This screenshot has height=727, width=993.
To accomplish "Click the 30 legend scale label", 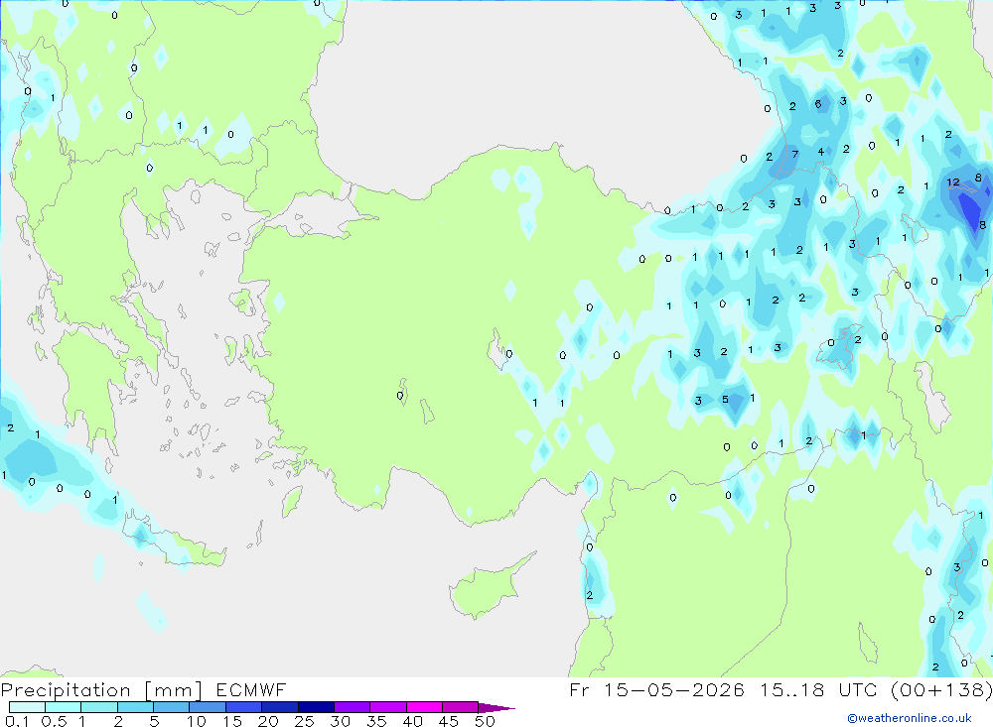I will [340, 721].
